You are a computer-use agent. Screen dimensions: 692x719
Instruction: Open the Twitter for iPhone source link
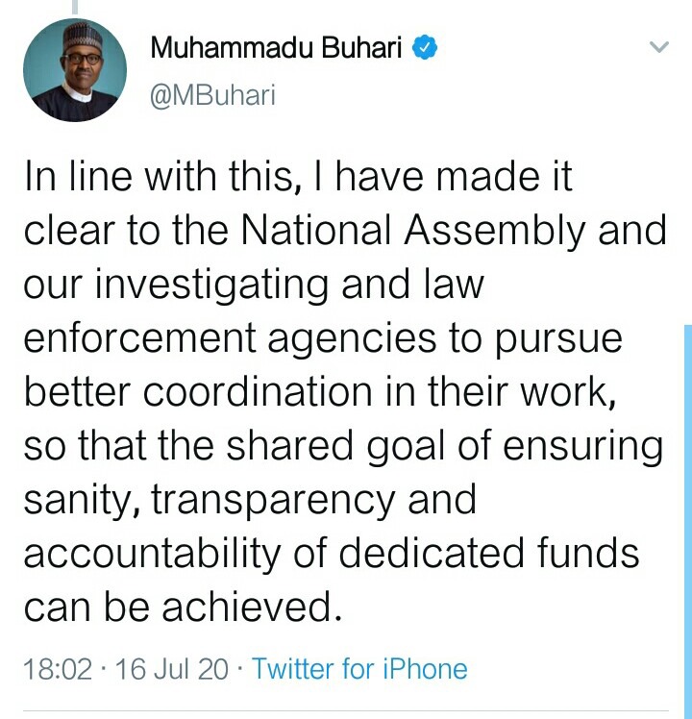tap(360, 669)
